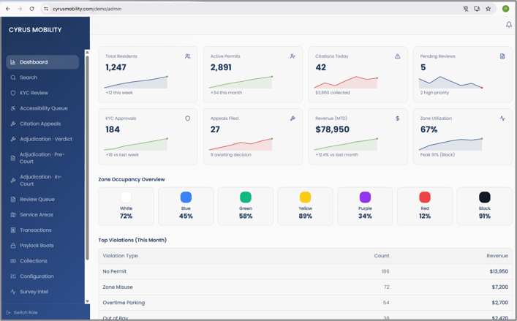Image resolution: width=517 pixels, height=321 pixels.
Task: Click the Transactions receipt icon
Action: click(13, 230)
